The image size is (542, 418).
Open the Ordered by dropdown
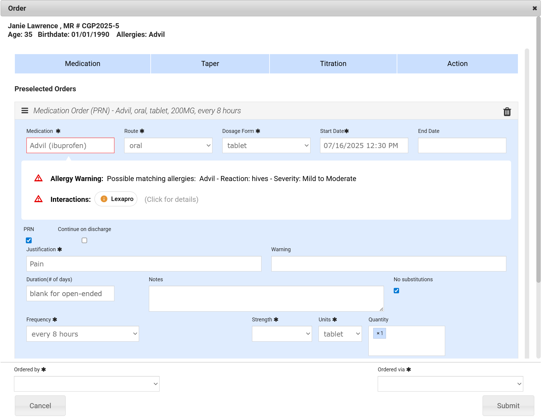(x=87, y=384)
